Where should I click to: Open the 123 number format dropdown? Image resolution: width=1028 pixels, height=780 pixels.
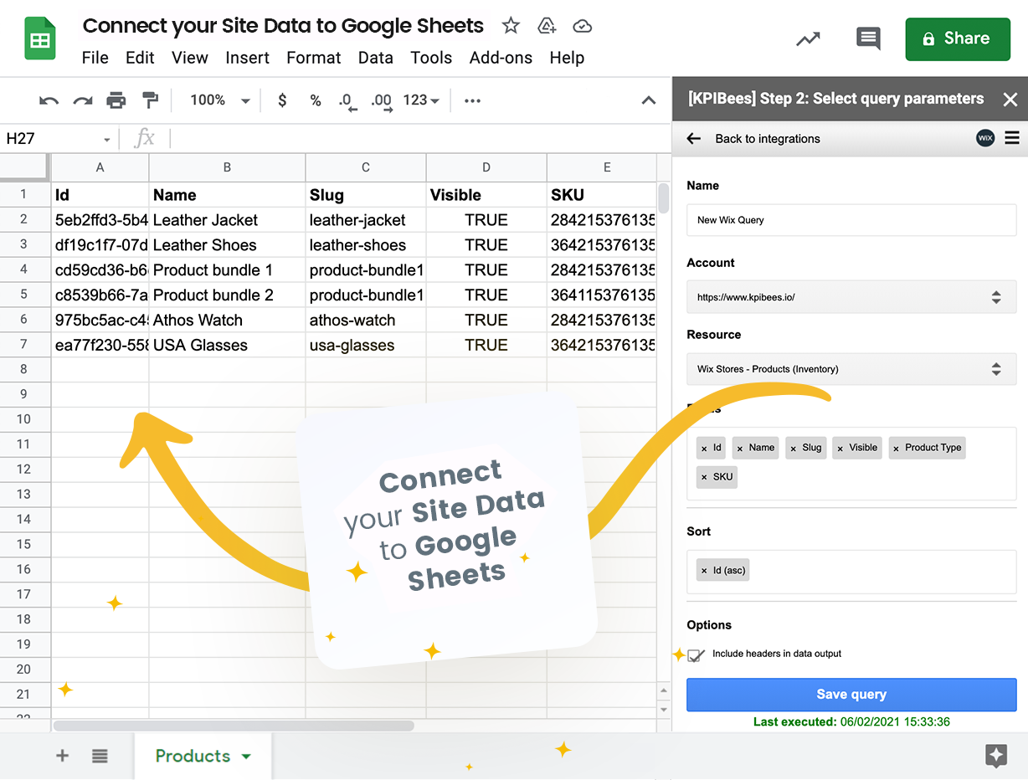pos(421,100)
